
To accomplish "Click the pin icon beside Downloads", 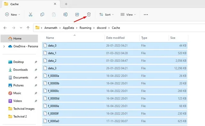I will (x=36, y=70).
